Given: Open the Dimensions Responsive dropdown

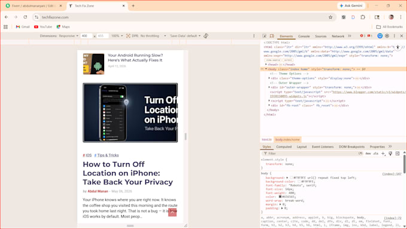Looking at the screenshot, I should [x=68, y=36].
